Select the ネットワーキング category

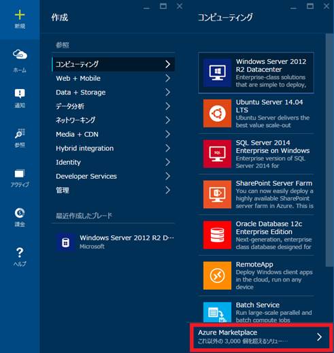point(114,120)
